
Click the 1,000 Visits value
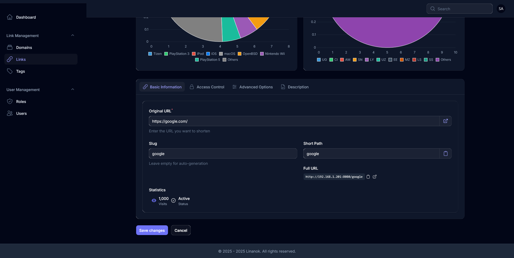(164, 199)
